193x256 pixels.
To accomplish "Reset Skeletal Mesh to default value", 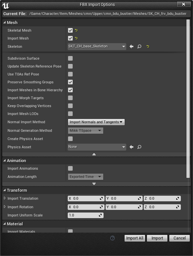I will 76,30.
